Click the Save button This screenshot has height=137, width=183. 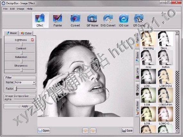coord(127,131)
